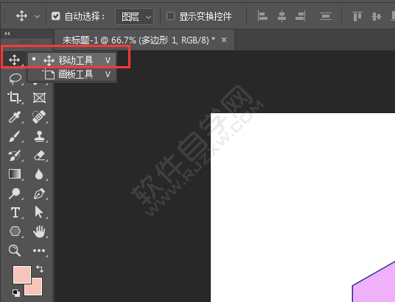Viewport: 395px width, 302px height.
Task: Open the background color picker
Action: [36, 289]
